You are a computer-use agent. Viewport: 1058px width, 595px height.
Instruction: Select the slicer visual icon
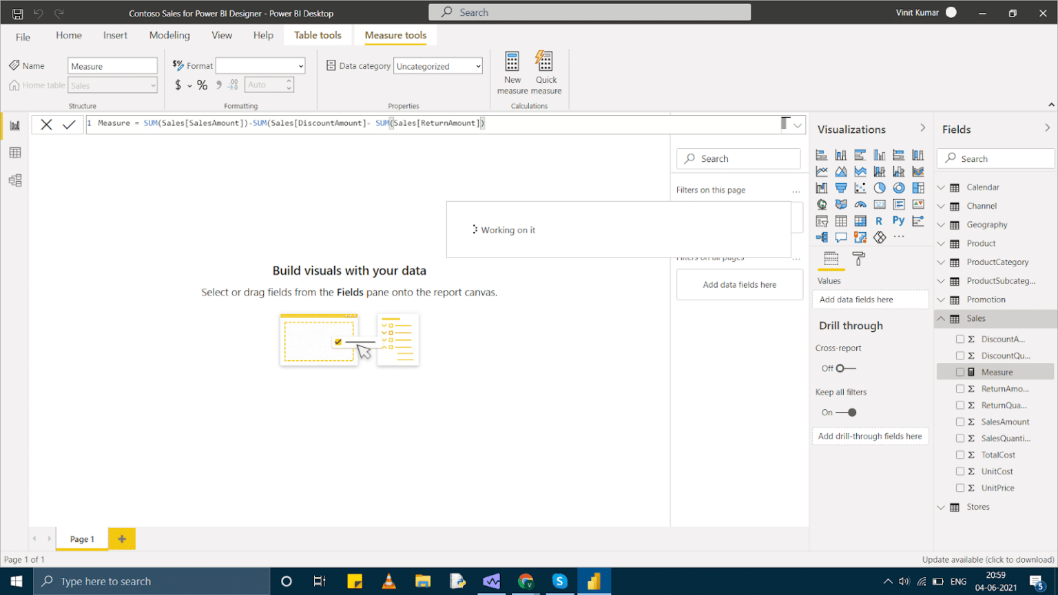(822, 220)
